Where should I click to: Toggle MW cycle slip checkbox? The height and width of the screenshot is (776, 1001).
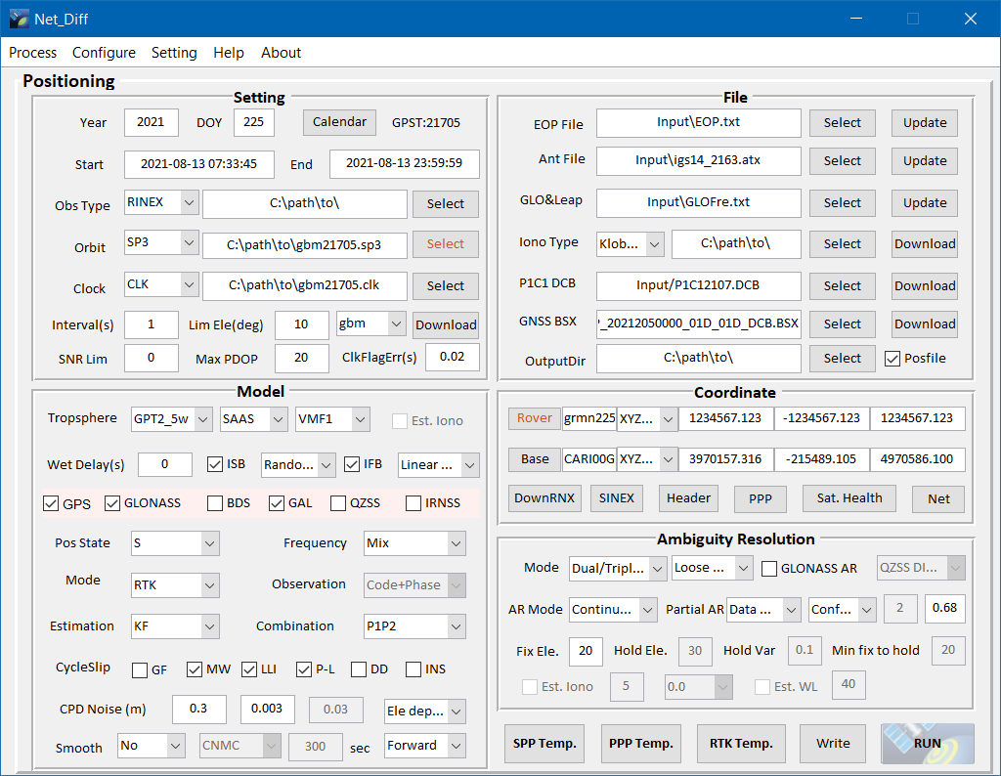(x=195, y=669)
